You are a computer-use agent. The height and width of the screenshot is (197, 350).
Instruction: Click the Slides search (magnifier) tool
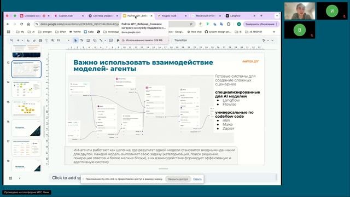point(11,40)
